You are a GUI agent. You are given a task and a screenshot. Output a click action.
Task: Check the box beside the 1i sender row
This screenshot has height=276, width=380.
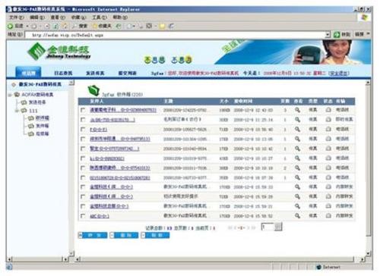point(83,158)
